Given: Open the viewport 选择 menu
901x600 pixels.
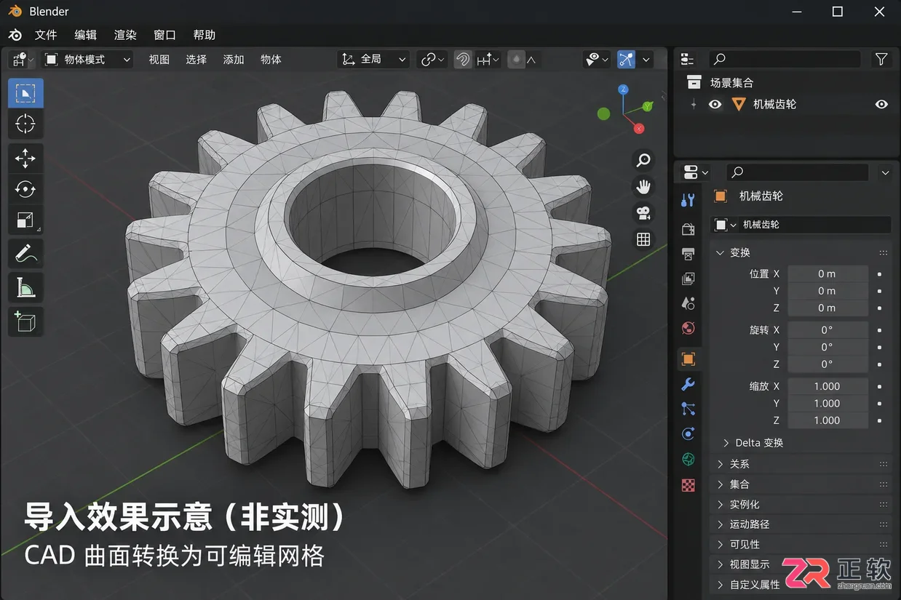Looking at the screenshot, I should [x=197, y=60].
